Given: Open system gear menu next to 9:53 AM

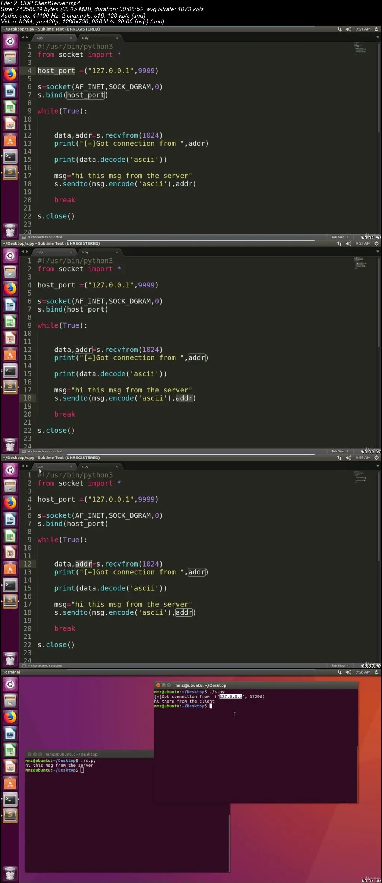Looking at the screenshot, I should point(376,243).
